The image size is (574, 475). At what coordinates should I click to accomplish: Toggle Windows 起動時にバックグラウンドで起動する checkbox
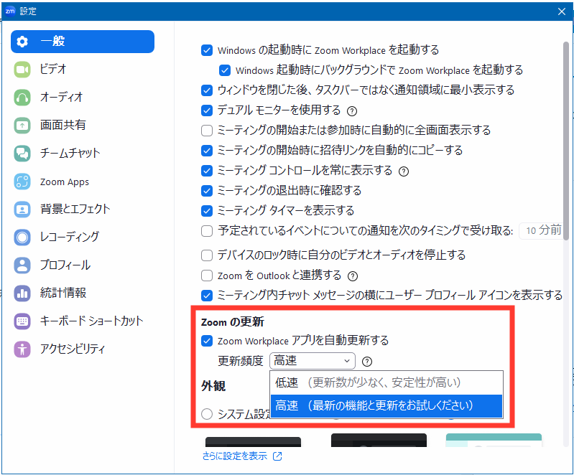[x=225, y=70]
